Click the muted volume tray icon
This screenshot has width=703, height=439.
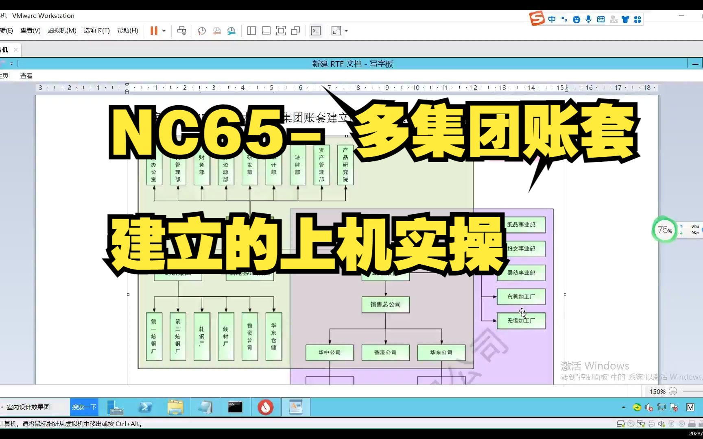pos(649,407)
